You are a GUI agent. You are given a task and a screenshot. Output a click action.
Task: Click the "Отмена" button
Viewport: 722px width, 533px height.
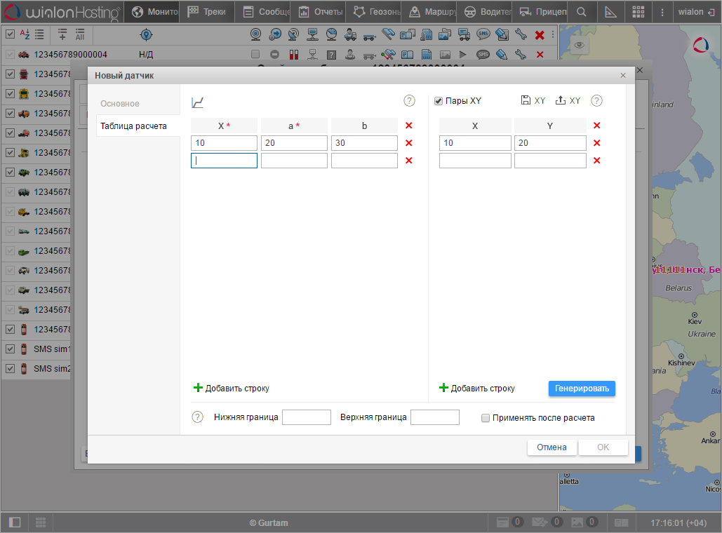click(551, 447)
